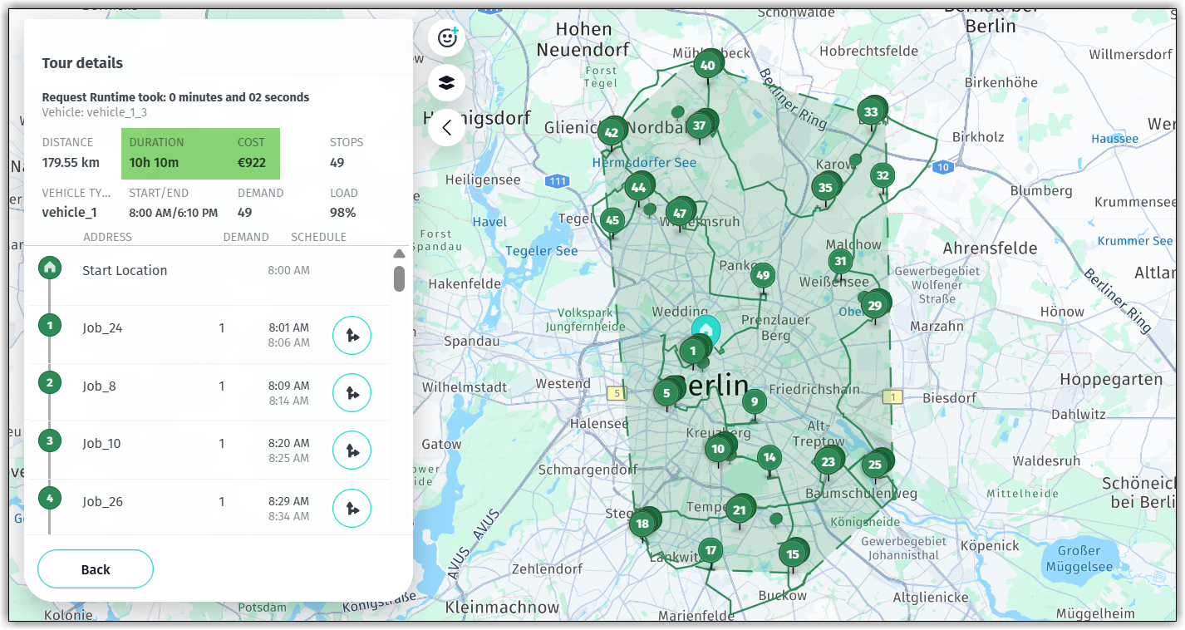1185x630 pixels.
Task: Show turn-by-turn directions for Job_24
Action: [x=352, y=335]
